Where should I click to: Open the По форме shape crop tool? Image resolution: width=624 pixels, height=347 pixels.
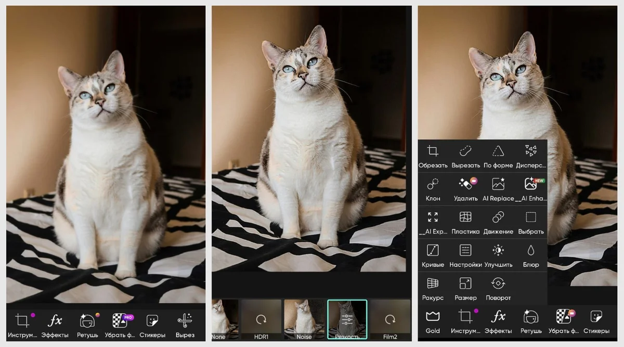[x=498, y=156]
